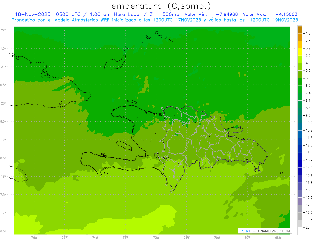The height and width of the screenshot is (241, 312).
Task: Click the "68W" longitude axis label
Action: click(x=278, y=238)
